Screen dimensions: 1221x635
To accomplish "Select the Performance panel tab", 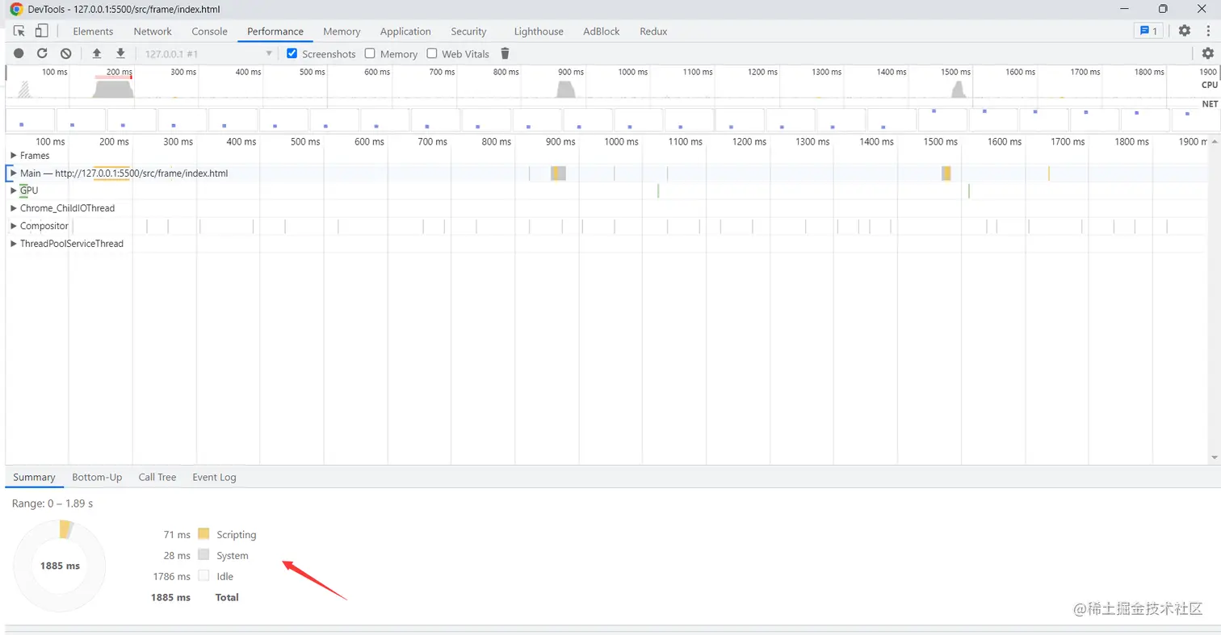I will click(275, 31).
